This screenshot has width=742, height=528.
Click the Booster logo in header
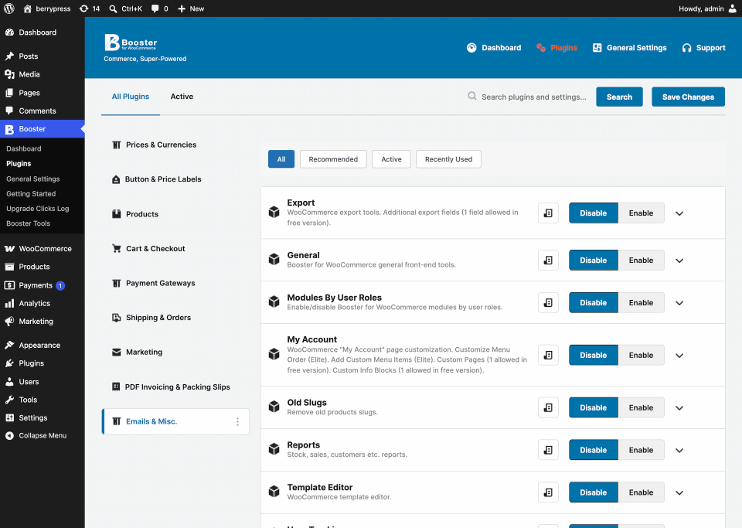click(131, 43)
